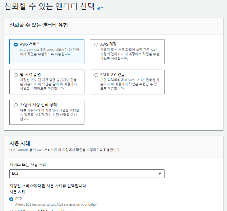Image resolution: width=227 pixels, height=211 pixels.
Task: Click 'Allows EC2 instances to call AWS services' text
Action: 57,205
